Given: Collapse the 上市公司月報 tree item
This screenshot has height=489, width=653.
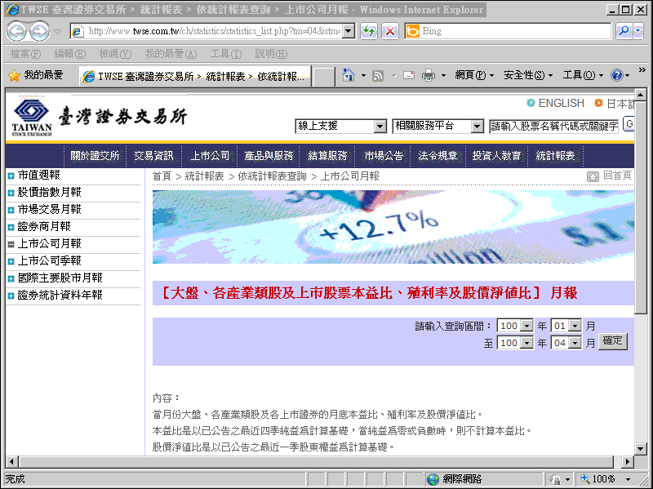Looking at the screenshot, I should click(11, 245).
